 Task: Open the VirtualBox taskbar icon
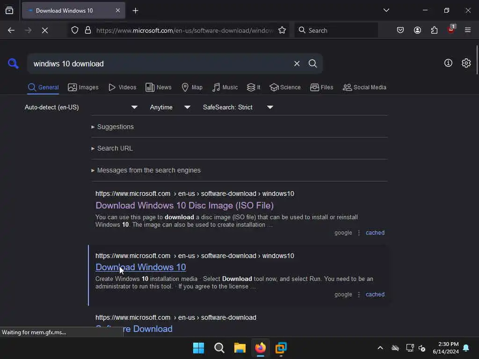coord(281,348)
